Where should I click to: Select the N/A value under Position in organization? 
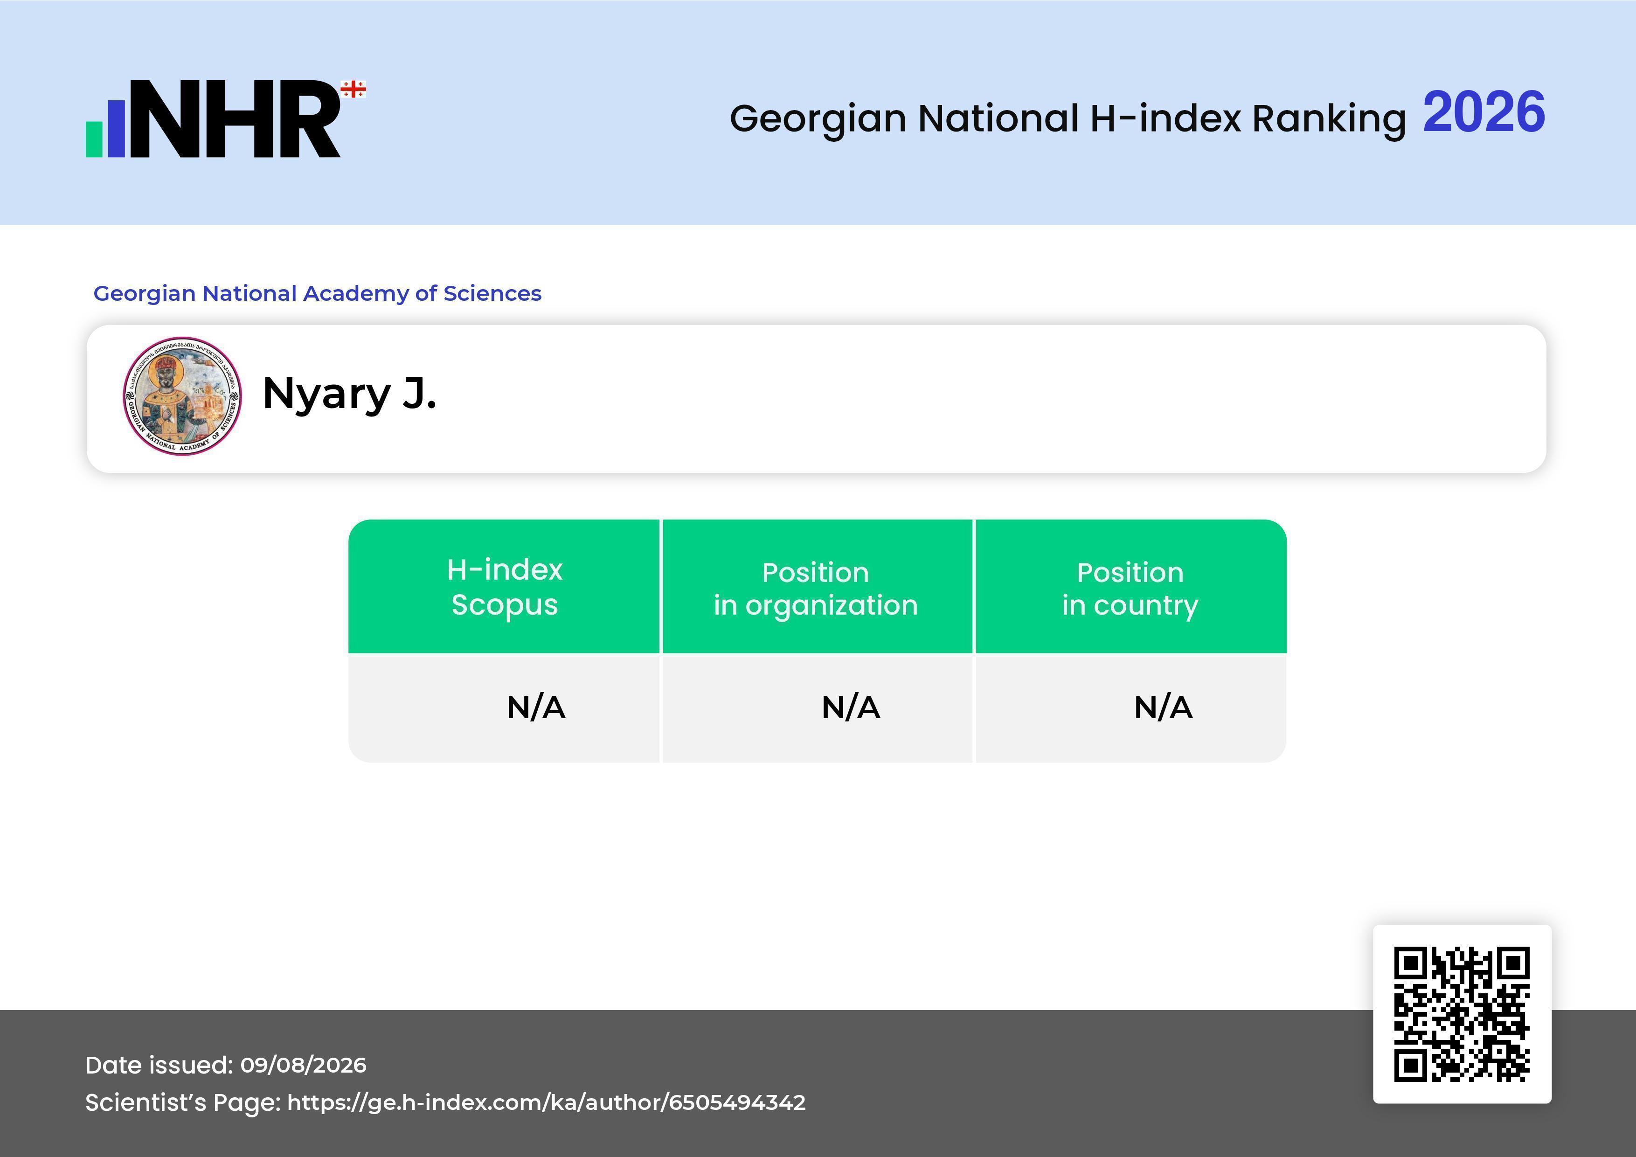[851, 707]
